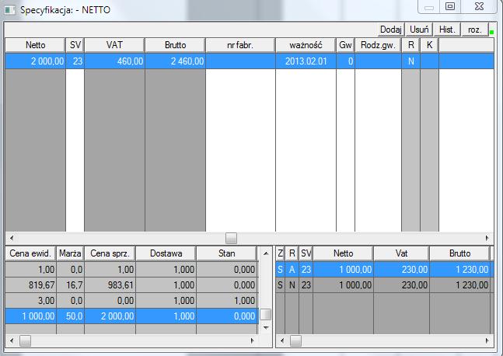This screenshot has height=356, width=503.
Task: Open history with the Hist. button
Action: click(447, 29)
